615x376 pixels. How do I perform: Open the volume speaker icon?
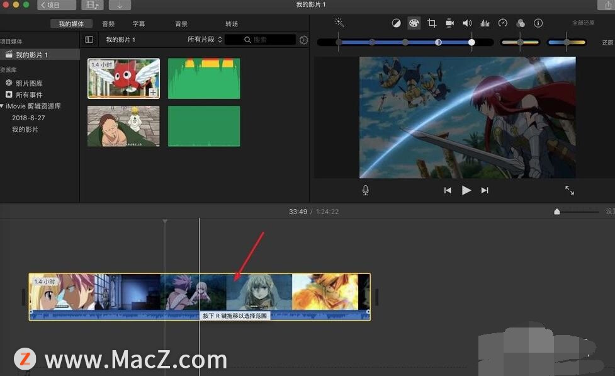[467, 23]
